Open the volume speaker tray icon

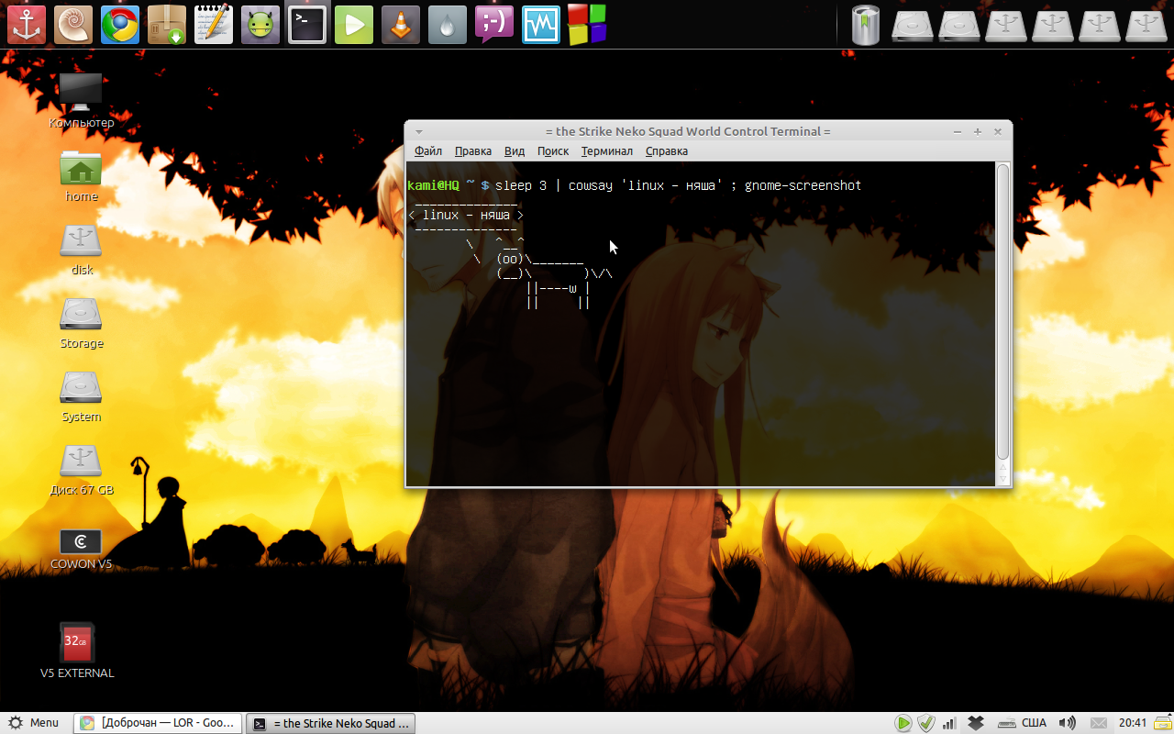pyautogui.click(x=1067, y=723)
